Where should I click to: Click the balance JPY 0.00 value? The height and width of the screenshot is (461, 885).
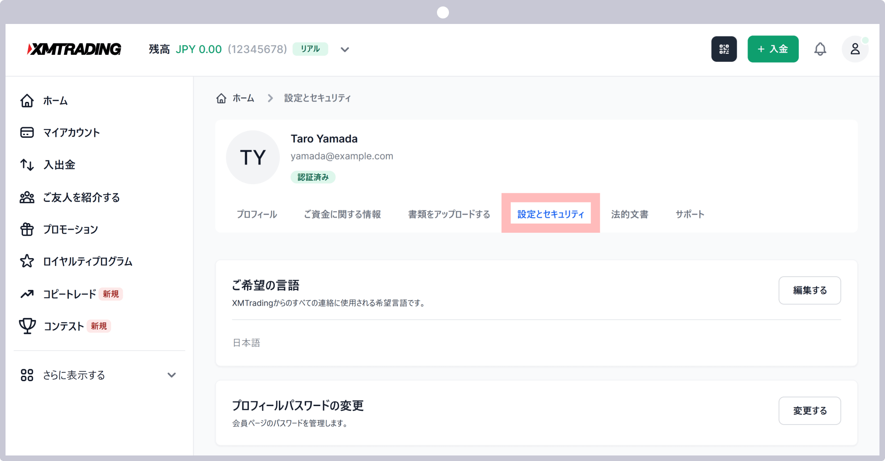click(199, 49)
